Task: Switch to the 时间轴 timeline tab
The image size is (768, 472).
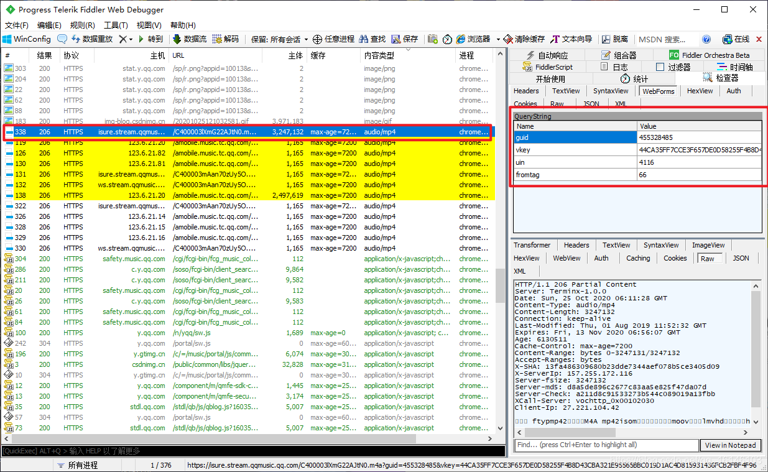Action: coord(735,67)
